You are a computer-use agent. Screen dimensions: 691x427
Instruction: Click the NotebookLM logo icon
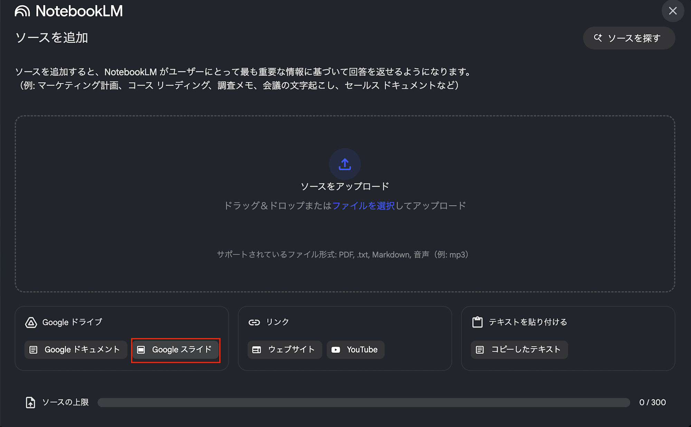tap(22, 11)
